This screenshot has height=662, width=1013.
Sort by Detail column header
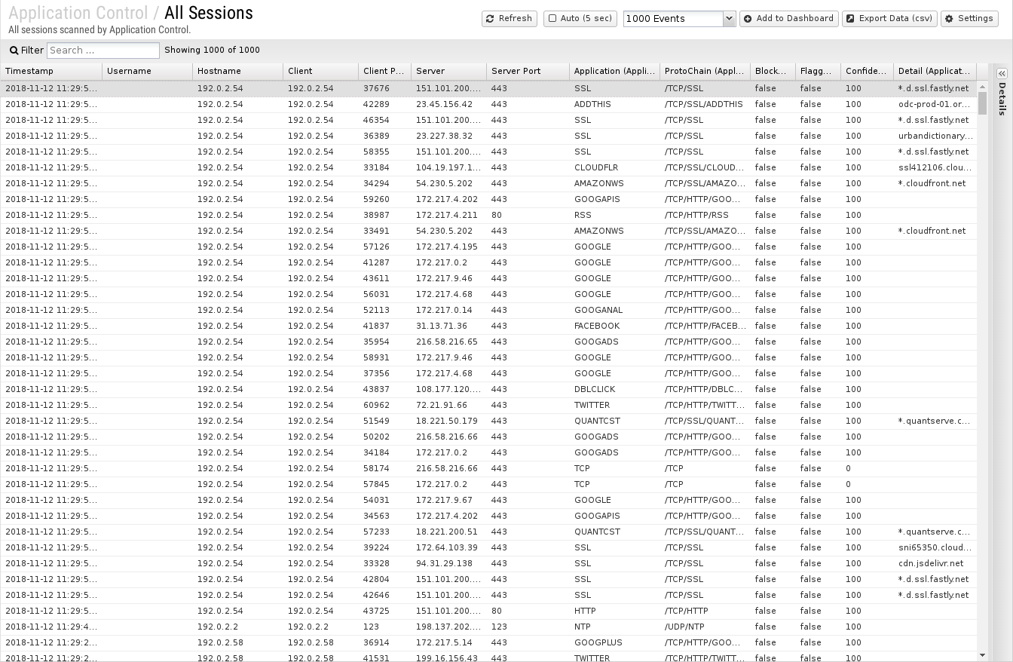[x=935, y=71]
